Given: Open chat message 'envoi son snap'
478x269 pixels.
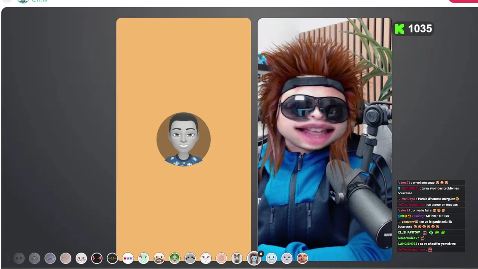Looking at the screenshot, I should pyautogui.click(x=423, y=183).
